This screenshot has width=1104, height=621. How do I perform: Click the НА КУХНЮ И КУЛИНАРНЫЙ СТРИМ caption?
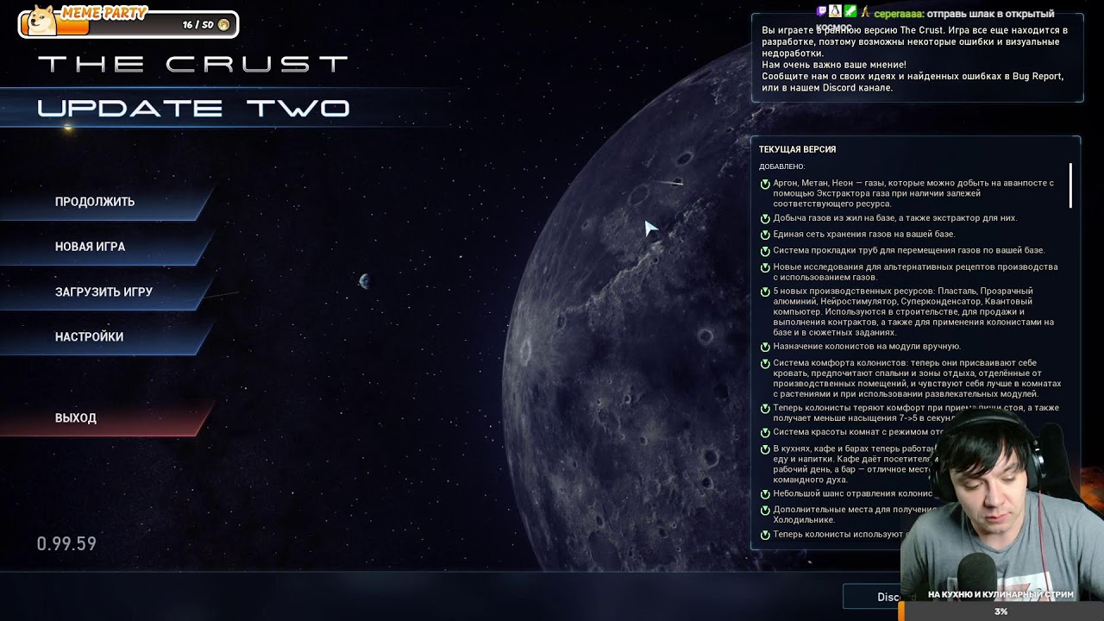[1000, 595]
